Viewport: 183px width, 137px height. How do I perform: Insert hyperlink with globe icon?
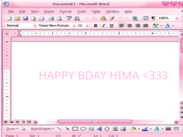(135, 19)
